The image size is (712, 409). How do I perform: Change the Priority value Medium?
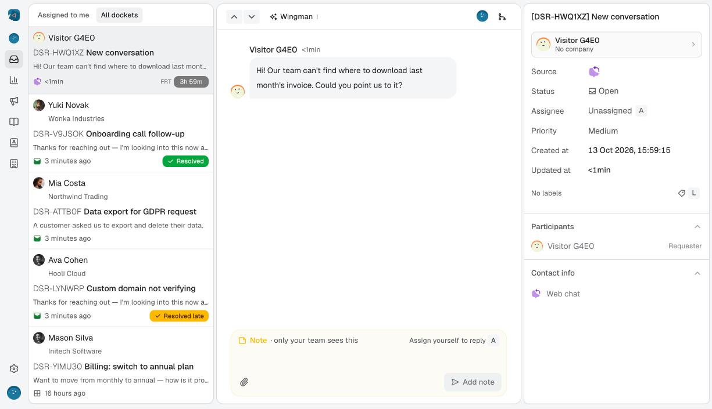603,131
